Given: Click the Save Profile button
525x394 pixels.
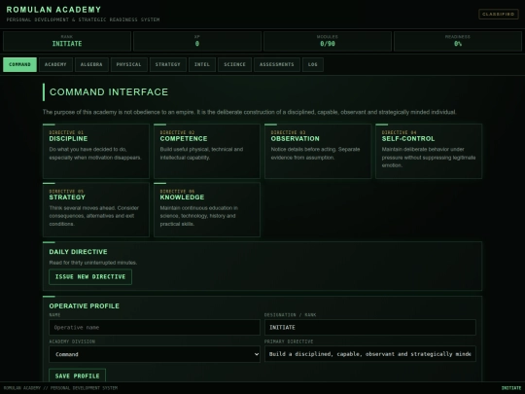Looking at the screenshot, I should (78, 376).
